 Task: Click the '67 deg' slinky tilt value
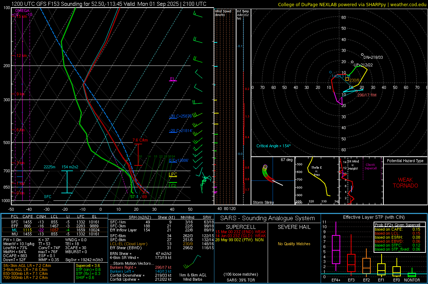click(x=287, y=160)
